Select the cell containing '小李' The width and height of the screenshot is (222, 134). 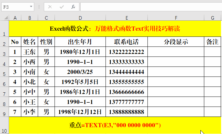tap(30, 112)
